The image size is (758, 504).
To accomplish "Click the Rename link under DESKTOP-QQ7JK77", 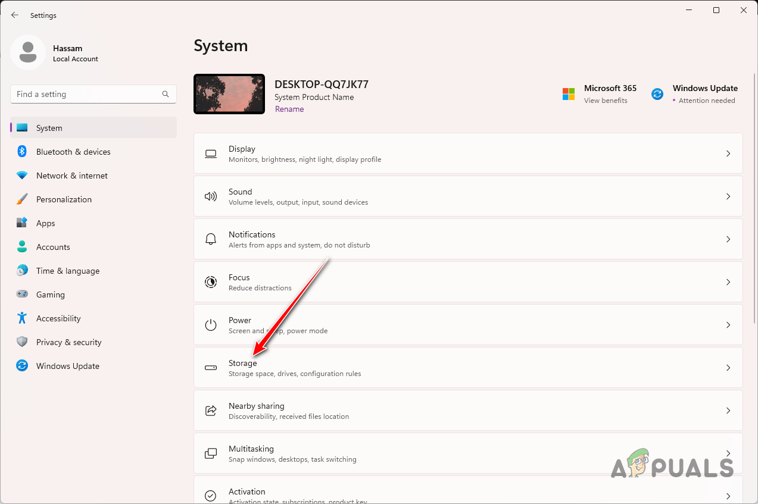I will (x=289, y=109).
